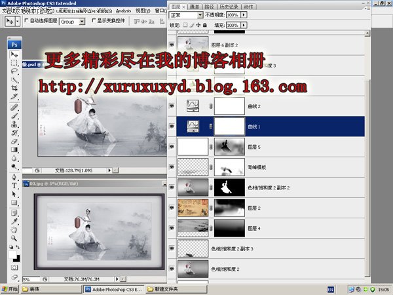The height and width of the screenshot is (295, 393).
Task: Select the Path Selection tool
Action: tap(14, 194)
